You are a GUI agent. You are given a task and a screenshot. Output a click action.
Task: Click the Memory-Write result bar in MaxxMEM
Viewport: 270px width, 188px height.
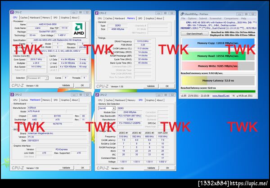[x=218, y=66]
